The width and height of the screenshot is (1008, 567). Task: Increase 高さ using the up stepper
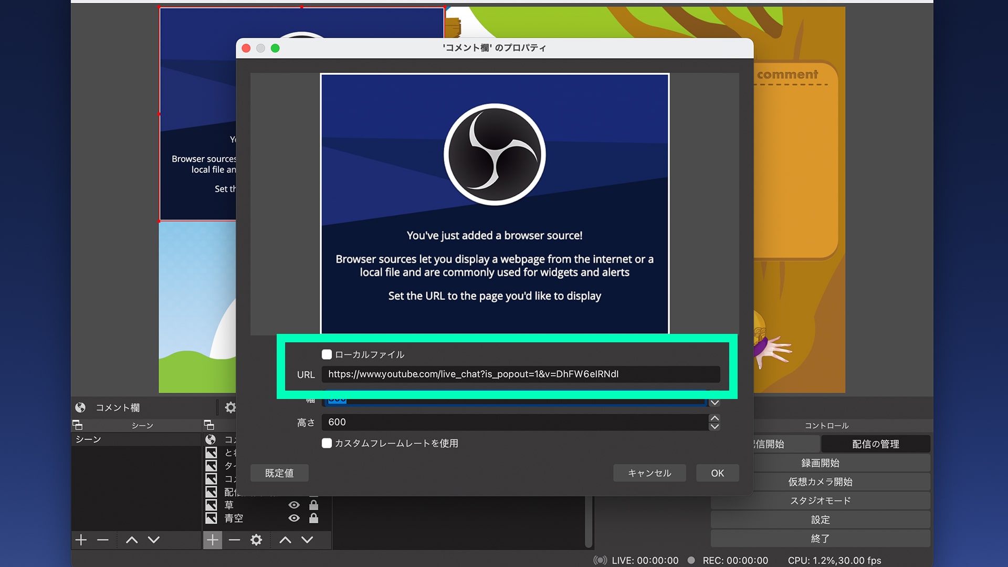(714, 418)
